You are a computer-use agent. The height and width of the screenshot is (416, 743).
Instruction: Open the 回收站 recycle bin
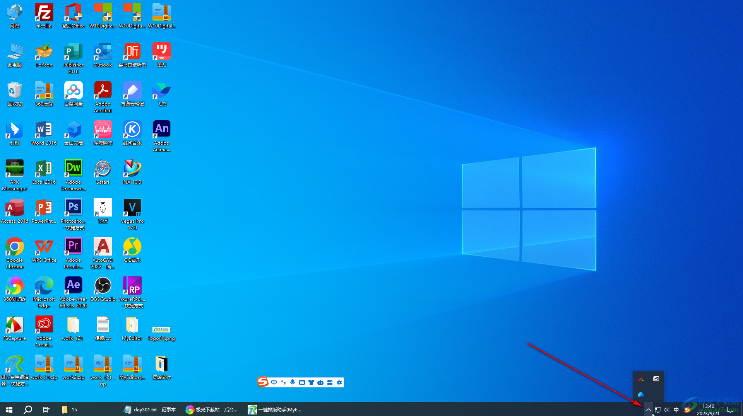[15, 94]
